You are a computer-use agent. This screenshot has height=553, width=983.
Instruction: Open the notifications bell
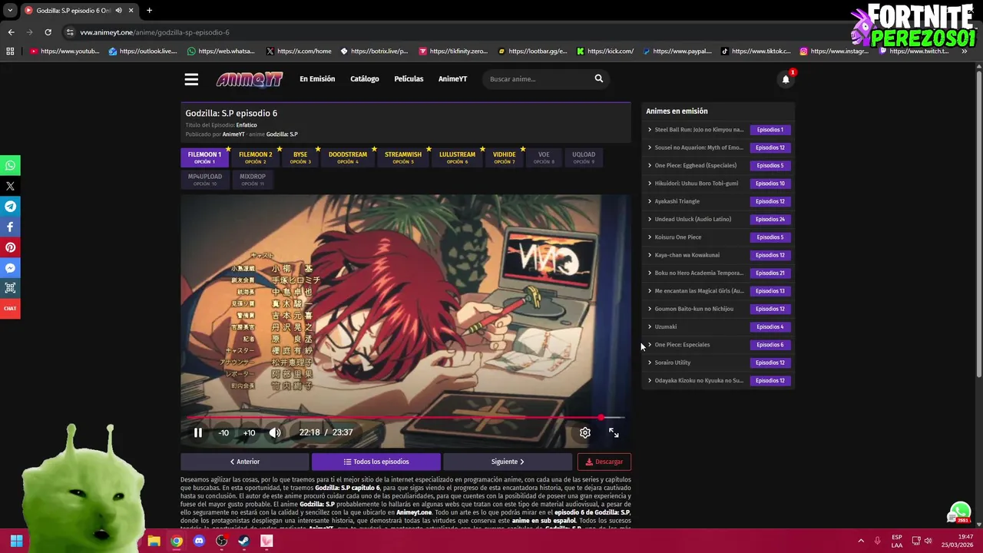(x=786, y=79)
